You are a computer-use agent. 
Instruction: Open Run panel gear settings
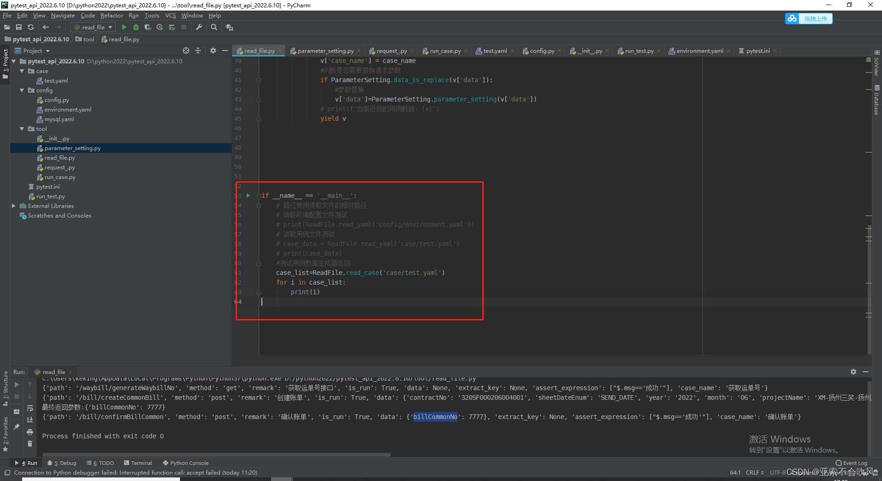coord(854,372)
